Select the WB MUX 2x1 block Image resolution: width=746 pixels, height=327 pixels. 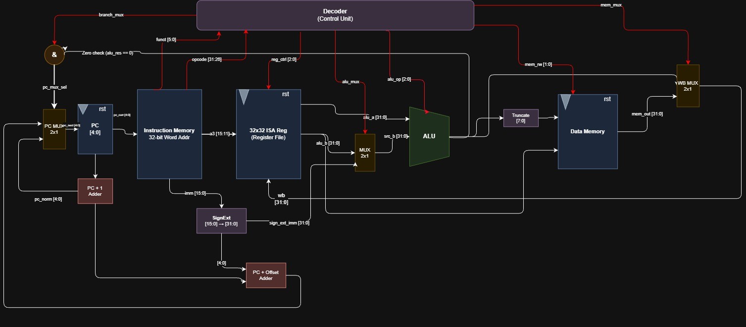click(688, 86)
